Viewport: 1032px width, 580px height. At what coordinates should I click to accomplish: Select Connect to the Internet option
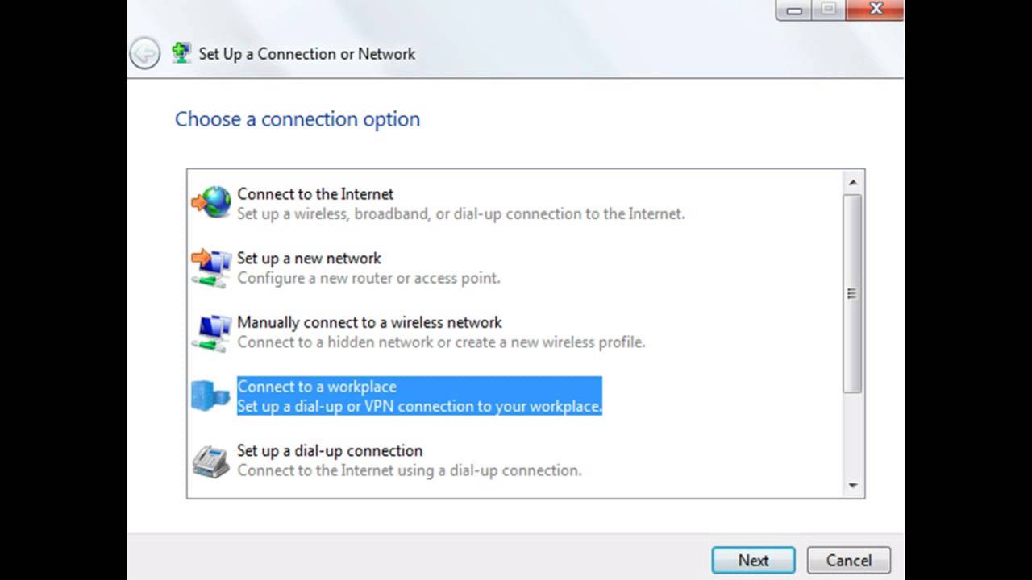pos(315,194)
